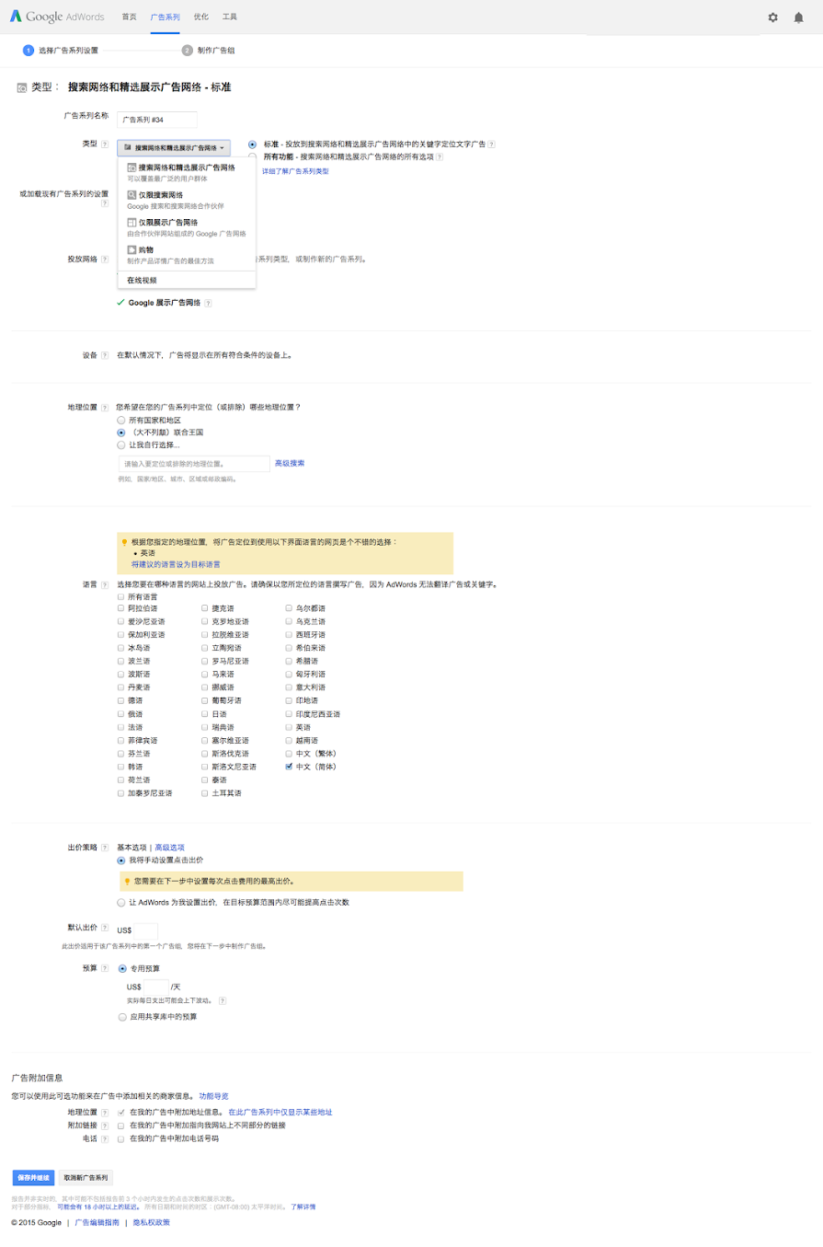Image resolution: width=823 pixels, height=1247 pixels.
Task: Click 将建议的语言设为目标语言 link
Action: [x=176, y=564]
